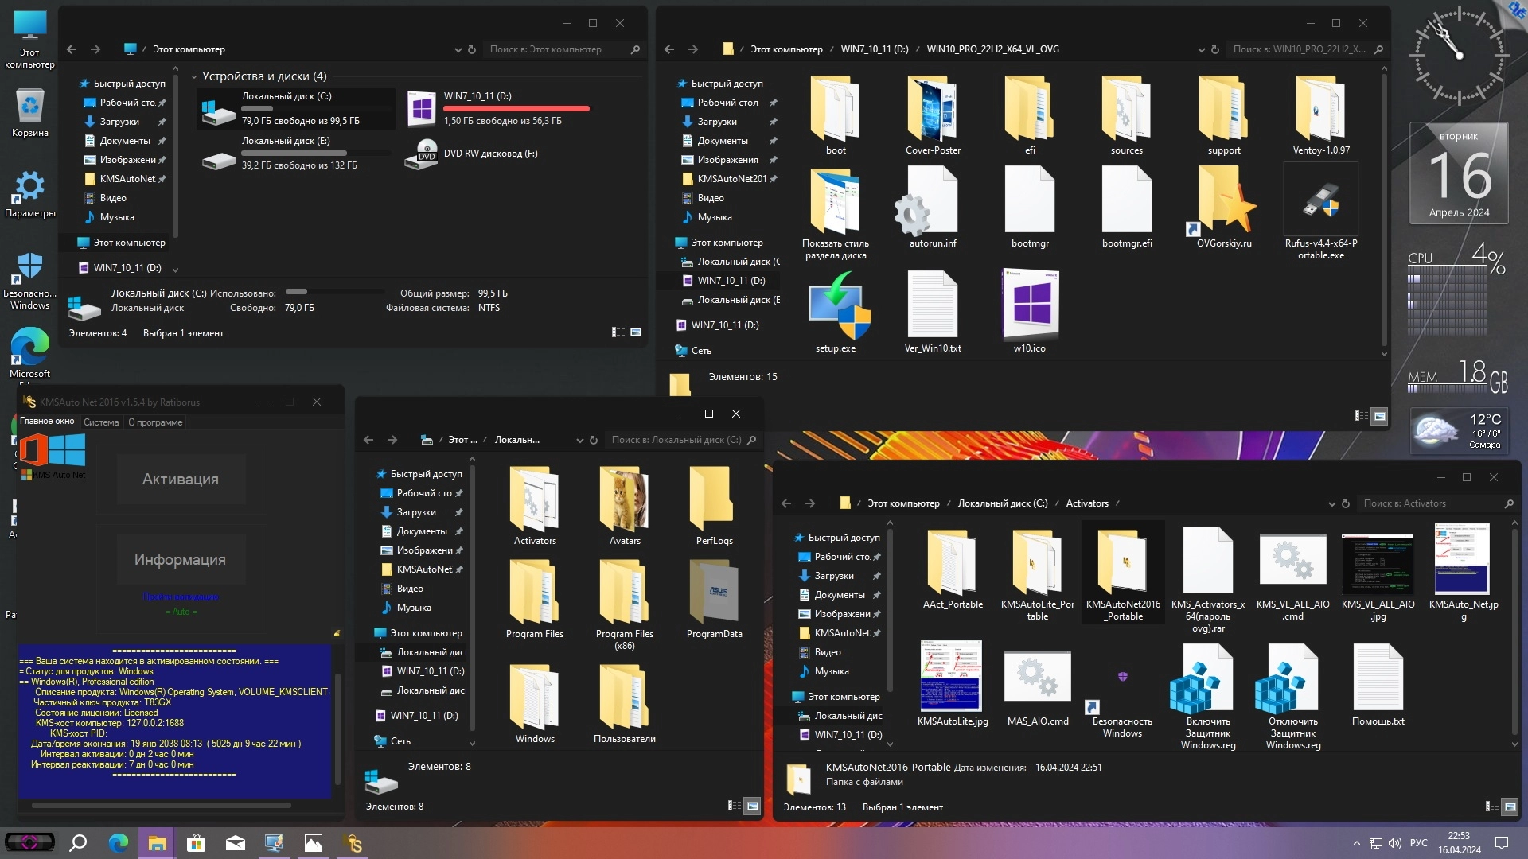Open address history dropdown in Activators window
Image resolution: width=1528 pixels, height=859 pixels.
(1331, 503)
